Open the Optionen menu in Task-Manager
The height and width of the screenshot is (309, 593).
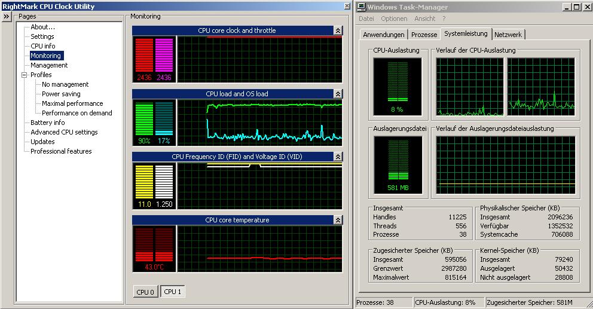click(x=394, y=19)
